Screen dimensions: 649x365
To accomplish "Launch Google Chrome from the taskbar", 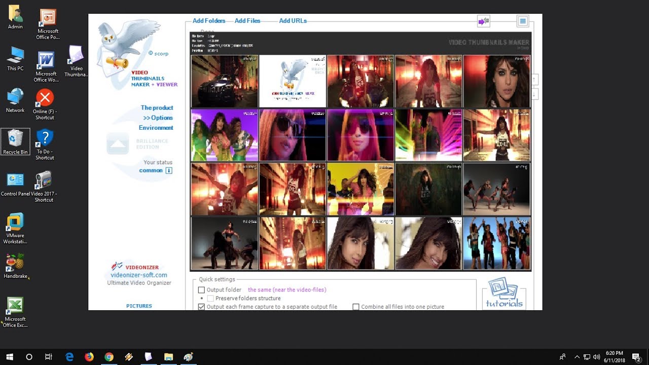I will 109,357.
